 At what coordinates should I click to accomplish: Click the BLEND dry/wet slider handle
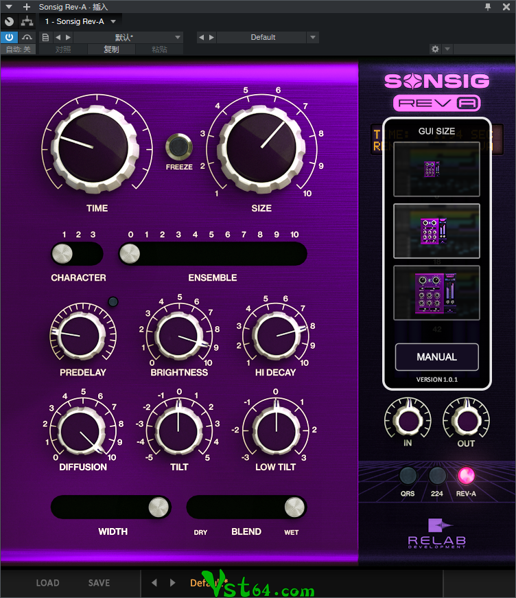tap(295, 507)
